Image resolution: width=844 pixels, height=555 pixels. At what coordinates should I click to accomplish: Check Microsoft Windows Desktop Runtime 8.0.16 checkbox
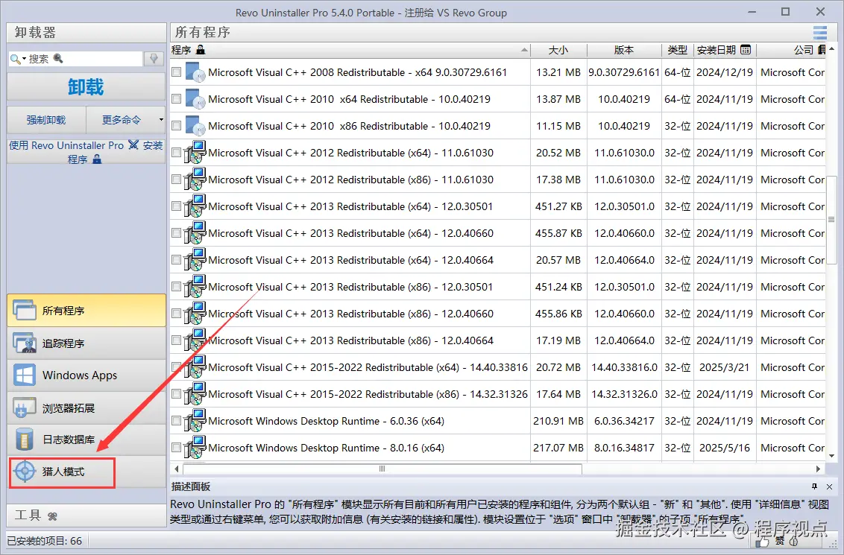point(177,448)
